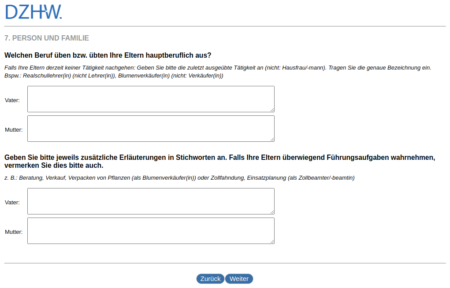
Task: Grab resize handle of father's occupation textarea
Action: tap(272, 110)
